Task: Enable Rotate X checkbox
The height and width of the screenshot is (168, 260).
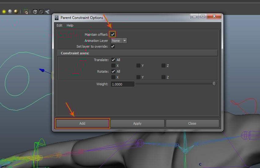Action: pos(113,77)
